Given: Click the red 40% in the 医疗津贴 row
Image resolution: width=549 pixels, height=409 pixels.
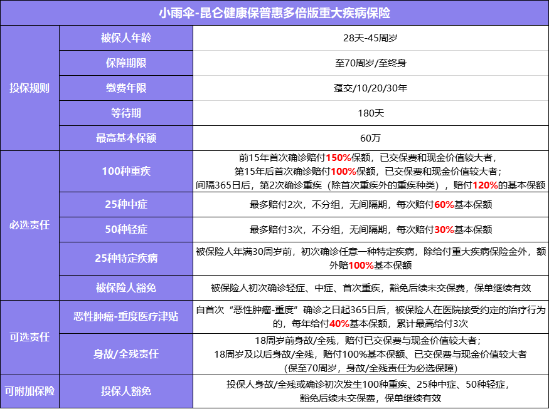Looking at the screenshot, I should click(x=339, y=324).
